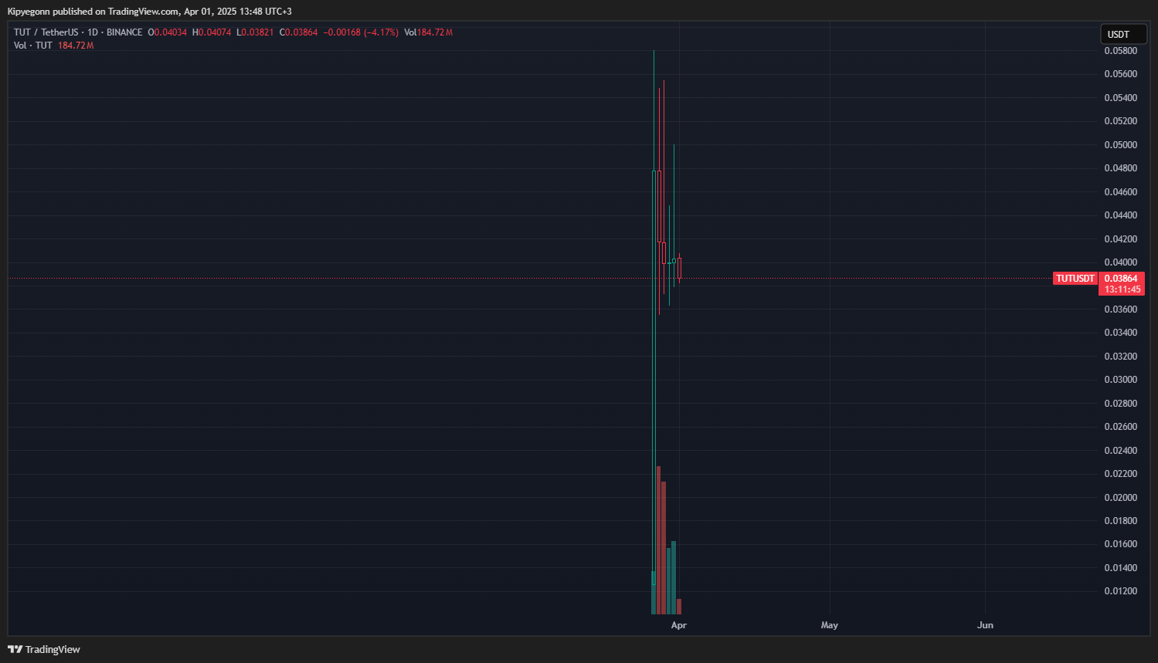
Task: Click the high value H0.04074
Action: tap(212, 32)
